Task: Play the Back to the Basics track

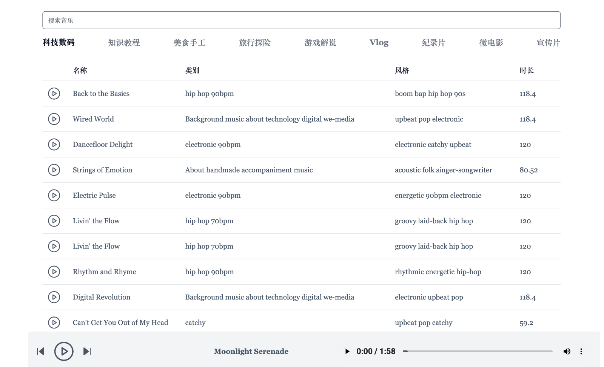Action: 54,94
